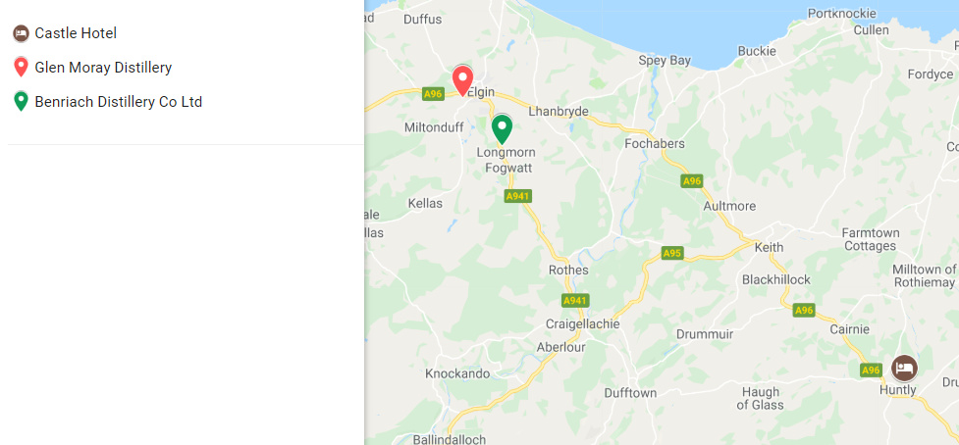This screenshot has height=445, width=959.
Task: Click the green Benriach pin on map
Action: pyautogui.click(x=503, y=128)
